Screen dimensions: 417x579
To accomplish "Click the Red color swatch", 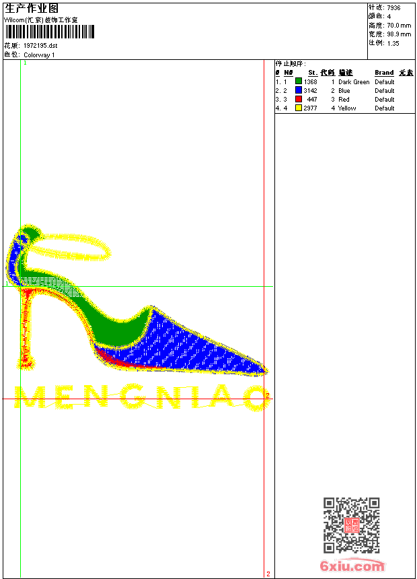I will coord(299,99).
